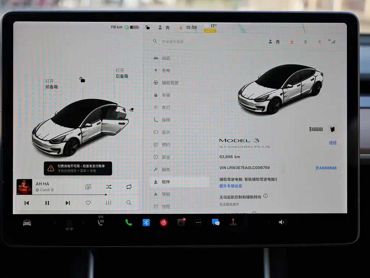370x278 pixels.
Task: Select 辅助驾驶 in settings list
Action: (166, 83)
